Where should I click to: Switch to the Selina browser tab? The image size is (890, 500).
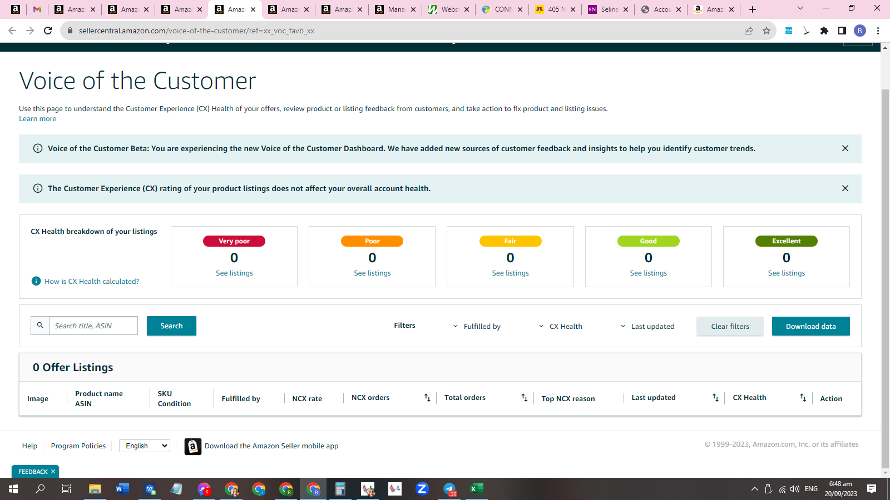point(609,9)
